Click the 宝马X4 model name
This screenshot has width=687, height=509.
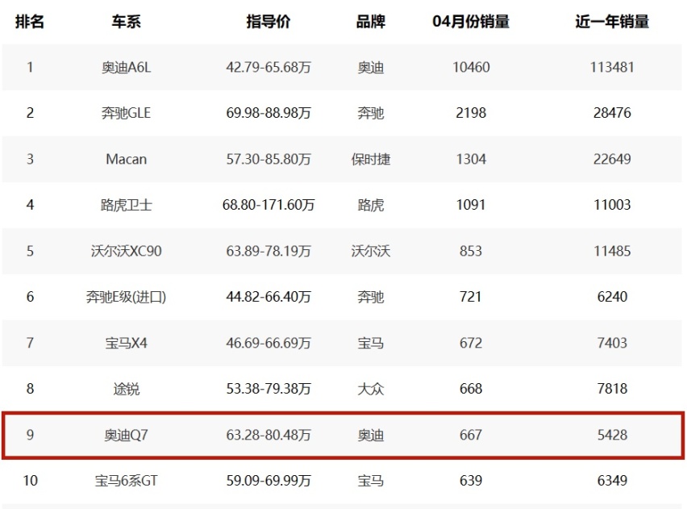click(x=126, y=343)
